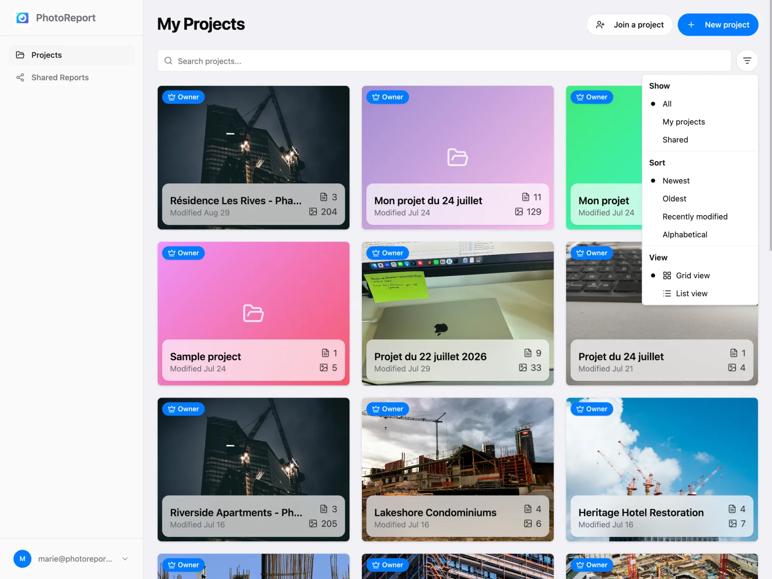Click the Owner badge on Heritage Hotel Restoration
This screenshot has height=579, width=772.
coord(592,409)
